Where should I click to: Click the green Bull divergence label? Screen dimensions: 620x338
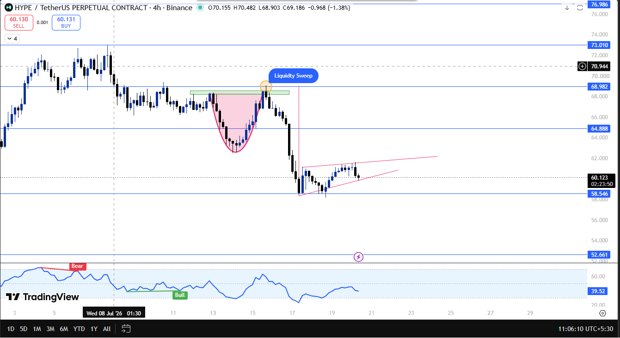(180, 295)
